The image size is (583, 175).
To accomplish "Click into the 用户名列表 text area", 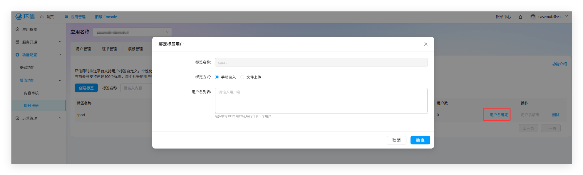I will point(321,101).
